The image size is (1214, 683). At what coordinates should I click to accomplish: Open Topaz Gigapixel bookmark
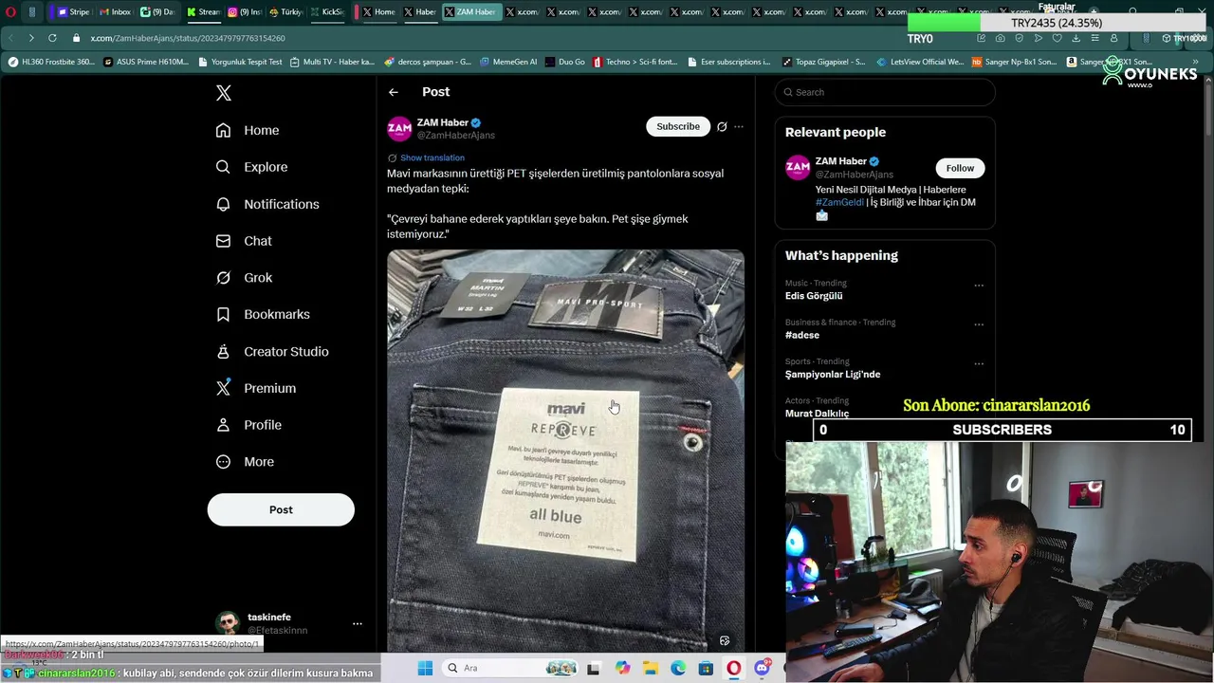pos(823,62)
